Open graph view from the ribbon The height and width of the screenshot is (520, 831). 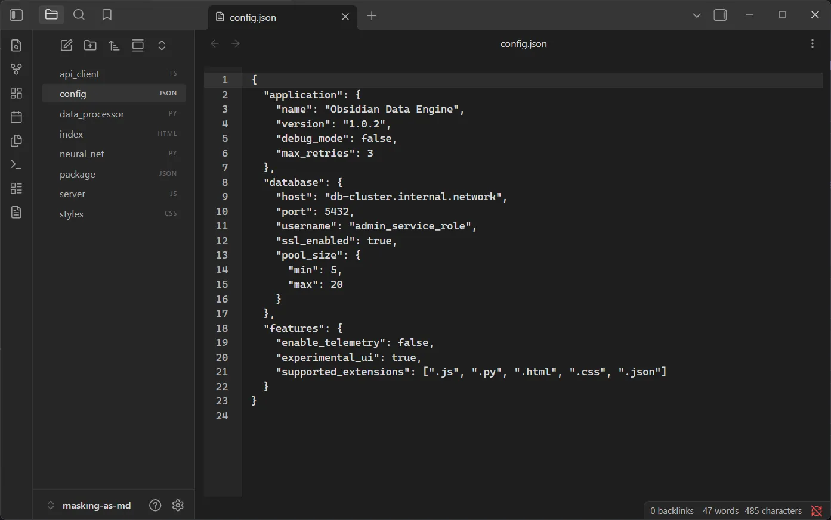[16, 69]
